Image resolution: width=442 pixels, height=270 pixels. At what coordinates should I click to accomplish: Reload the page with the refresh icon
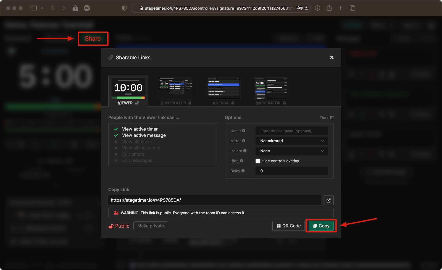coord(306,8)
